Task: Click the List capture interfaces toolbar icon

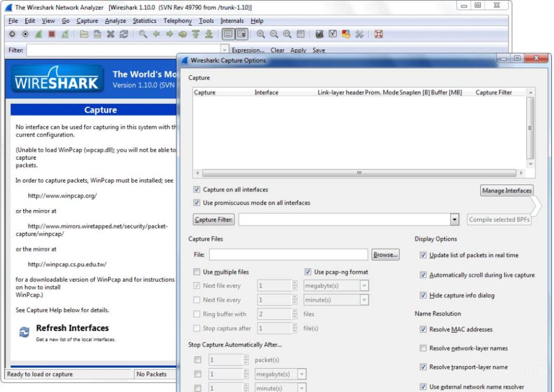Action: tap(12, 34)
